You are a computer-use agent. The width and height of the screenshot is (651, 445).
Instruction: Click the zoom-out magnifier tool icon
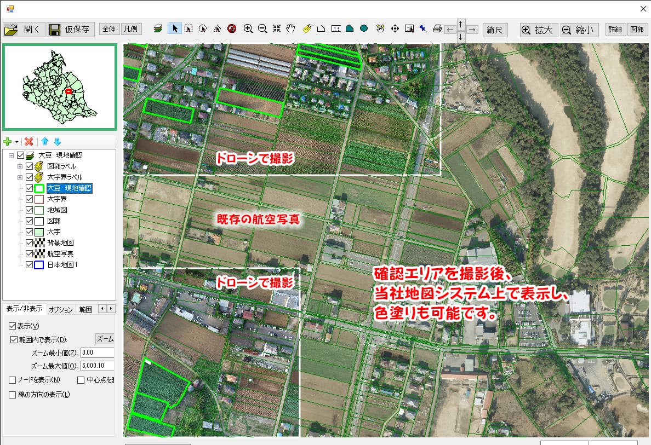262,29
